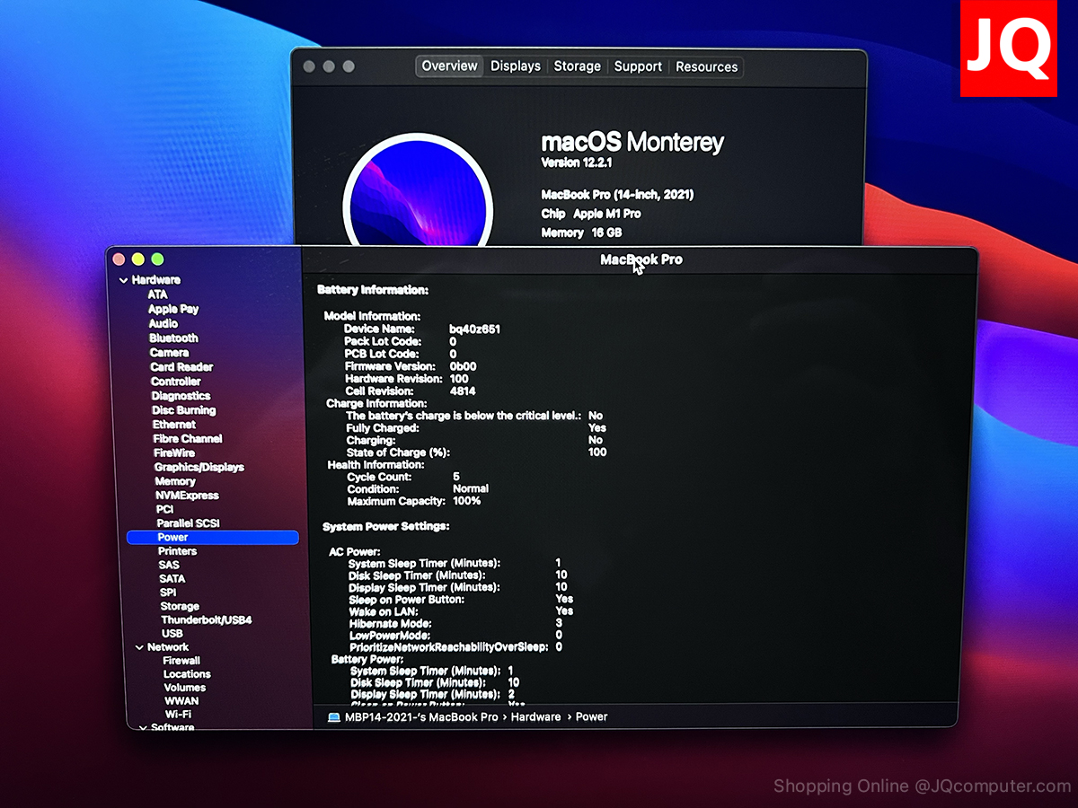Open Graphics/Displays in the sidebar

tap(199, 467)
